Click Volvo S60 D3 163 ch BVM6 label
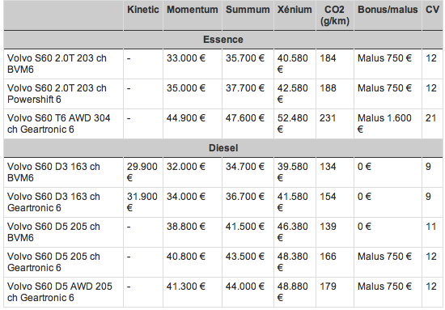The width and height of the screenshot is (445, 310). coord(53,172)
